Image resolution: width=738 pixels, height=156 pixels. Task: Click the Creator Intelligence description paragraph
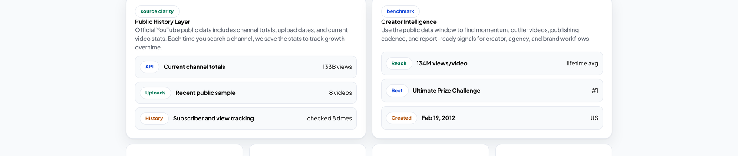point(486,34)
